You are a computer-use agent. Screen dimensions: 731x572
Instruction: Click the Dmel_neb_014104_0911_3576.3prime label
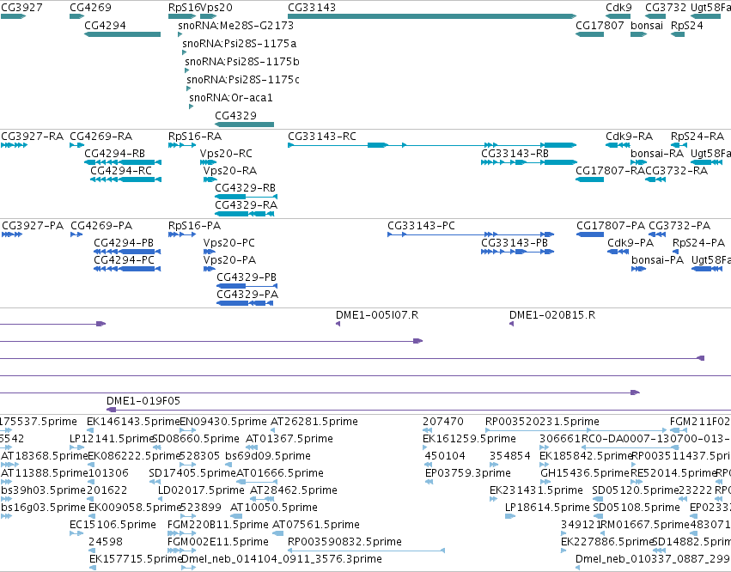pyautogui.click(x=282, y=559)
